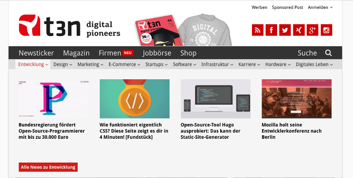353x178 pixels.
Task: Expand the Software category menu
Action: (x=184, y=64)
